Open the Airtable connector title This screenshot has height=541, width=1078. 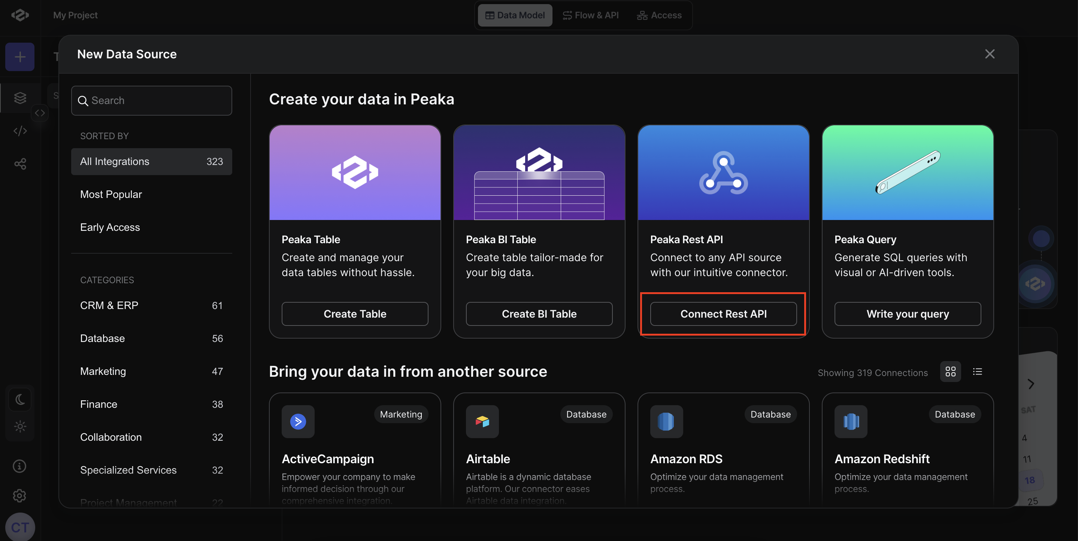pos(488,459)
